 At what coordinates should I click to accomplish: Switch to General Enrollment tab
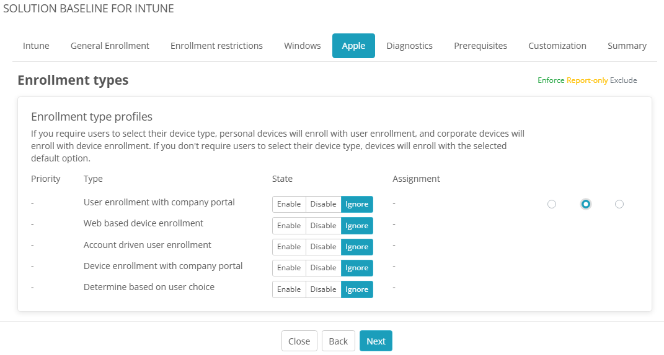coord(110,46)
